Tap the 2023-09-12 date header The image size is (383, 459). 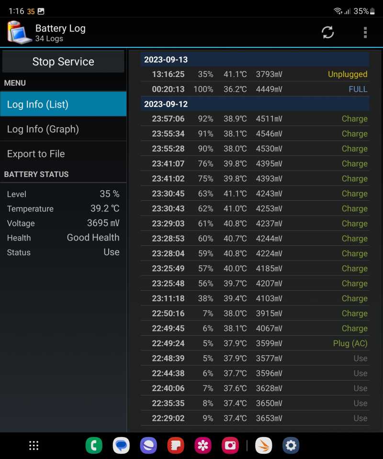[x=255, y=104]
